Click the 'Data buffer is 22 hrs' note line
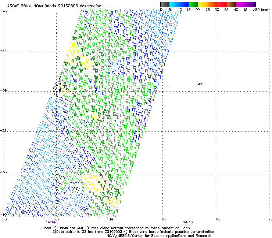Screen dimensions: 272x238 point(133,232)
